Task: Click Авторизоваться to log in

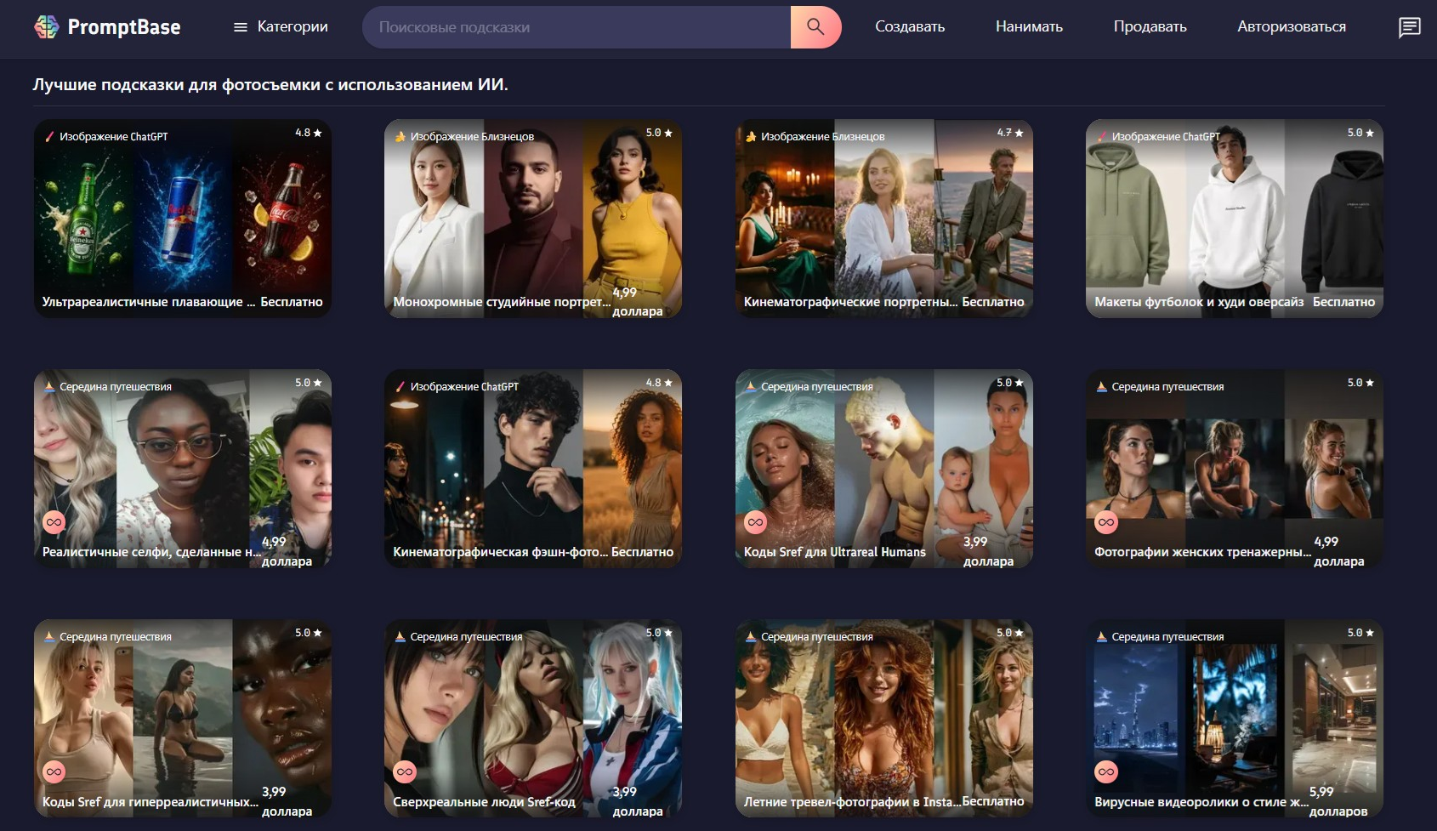Action: 1291,27
